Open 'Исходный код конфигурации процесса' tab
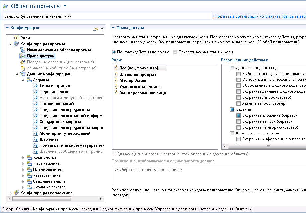This screenshot has width=306, height=213. click(x=117, y=209)
